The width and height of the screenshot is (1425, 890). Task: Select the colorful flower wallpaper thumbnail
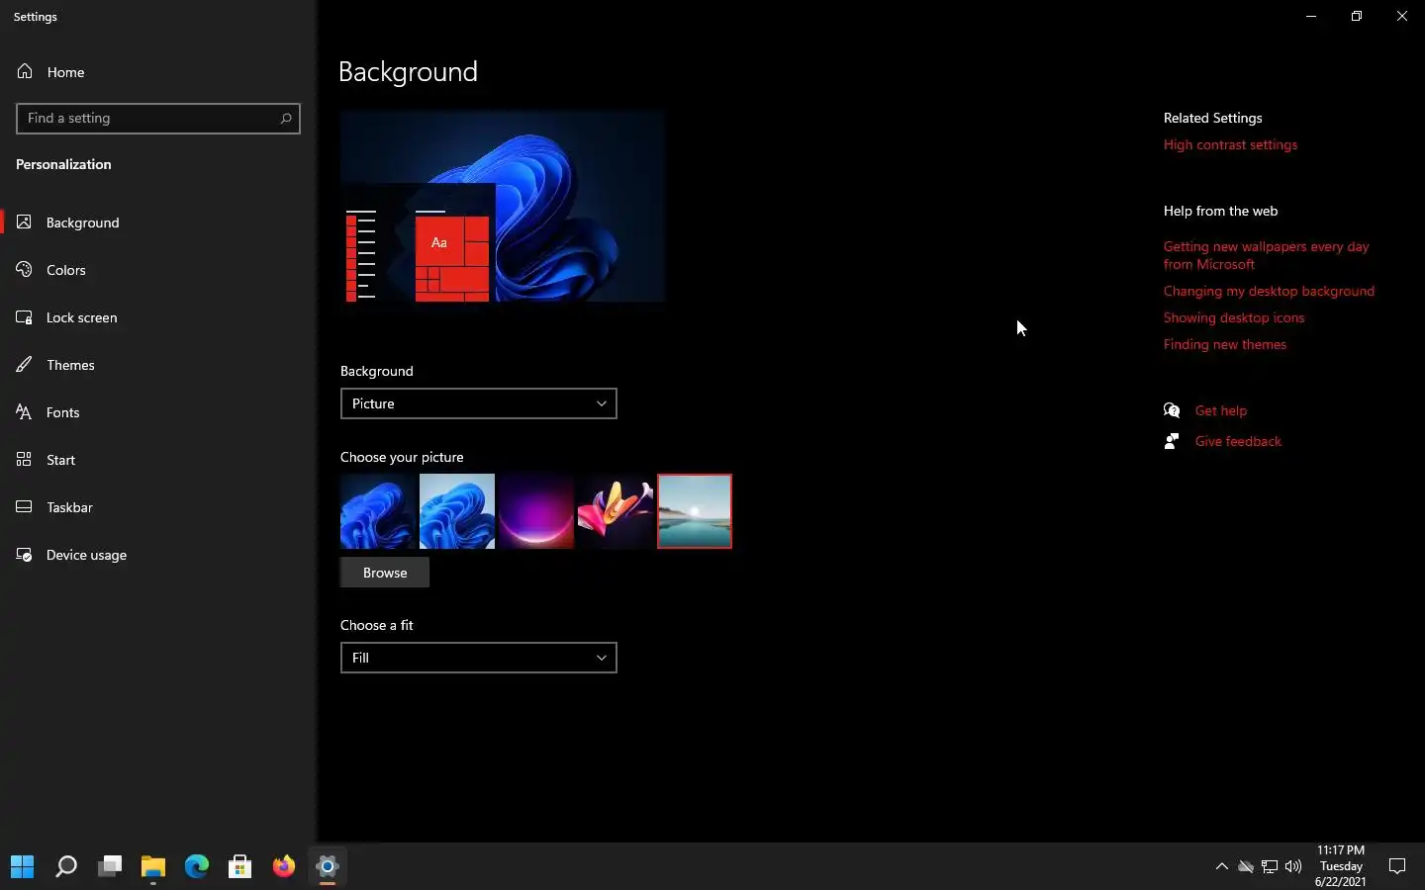pos(616,511)
